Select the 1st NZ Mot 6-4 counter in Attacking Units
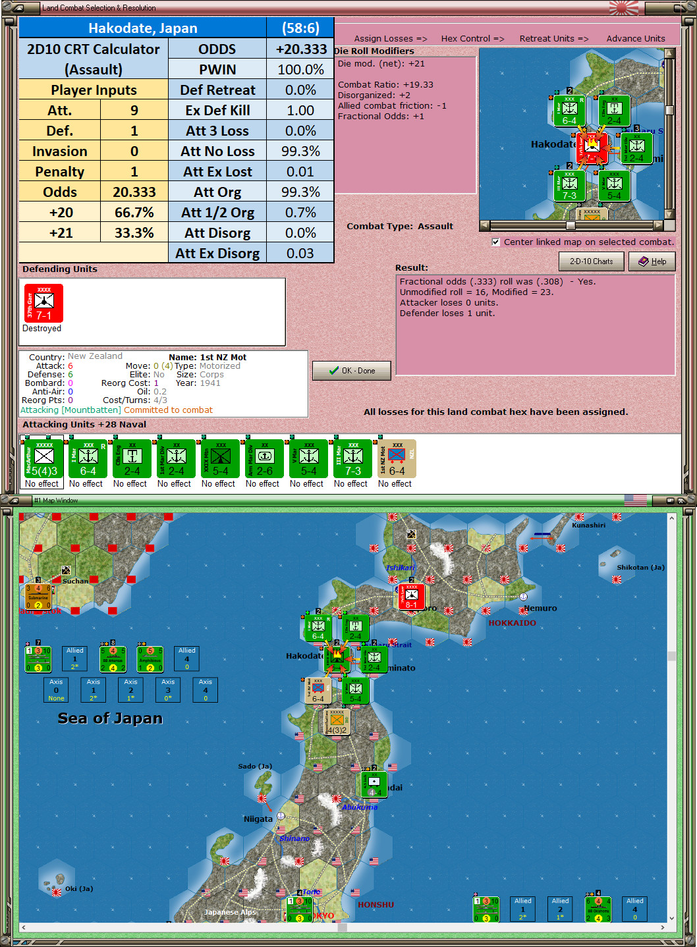This screenshot has width=697, height=947. pos(397,458)
